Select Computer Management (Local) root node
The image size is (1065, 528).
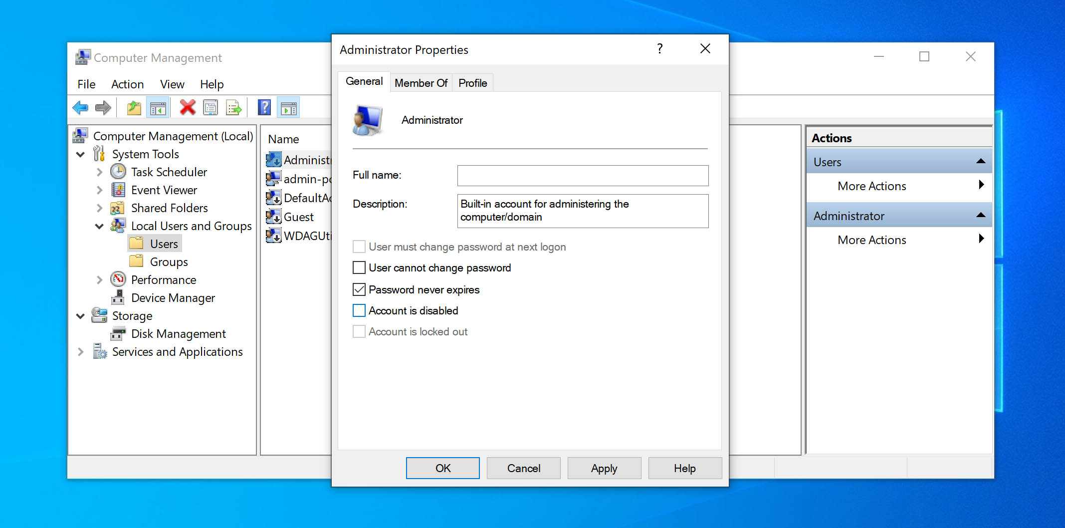tap(173, 136)
